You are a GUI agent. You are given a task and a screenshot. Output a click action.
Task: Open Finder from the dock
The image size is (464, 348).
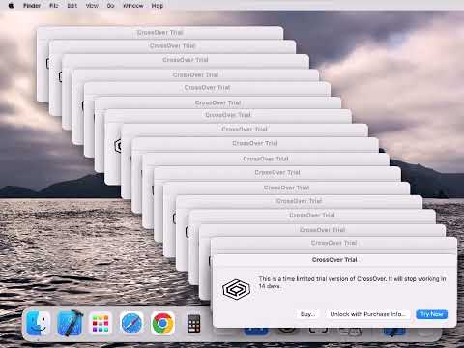pos(39,323)
